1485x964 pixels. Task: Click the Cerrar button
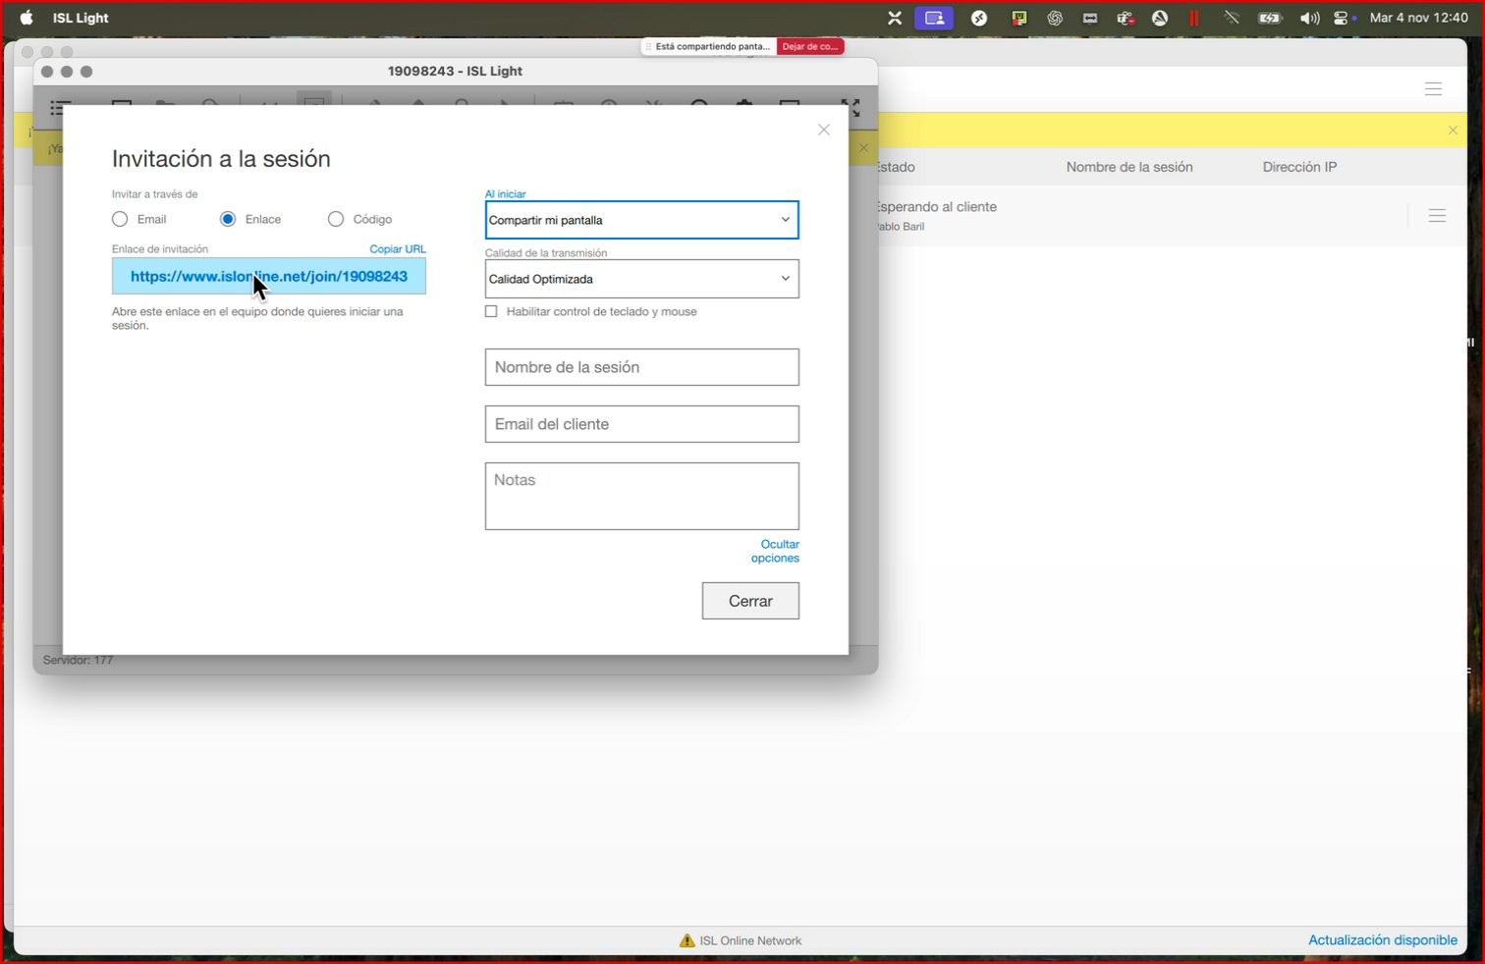click(750, 601)
